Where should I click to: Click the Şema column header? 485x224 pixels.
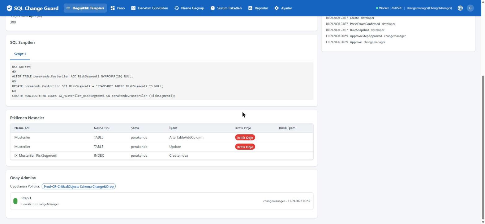(135, 128)
